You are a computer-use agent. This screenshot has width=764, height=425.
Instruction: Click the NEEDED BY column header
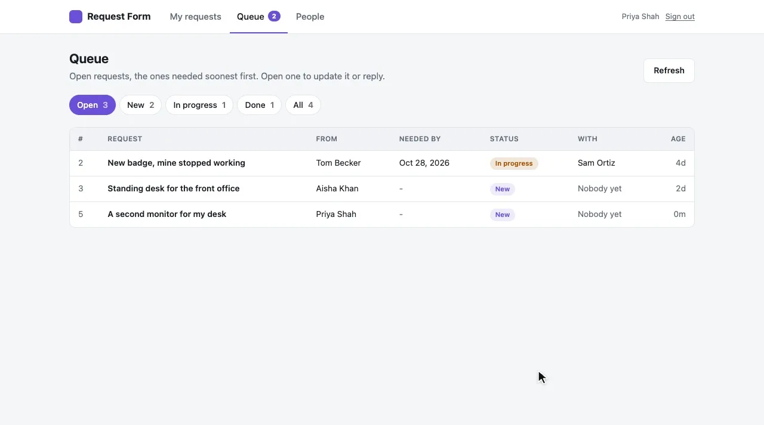[420, 139]
